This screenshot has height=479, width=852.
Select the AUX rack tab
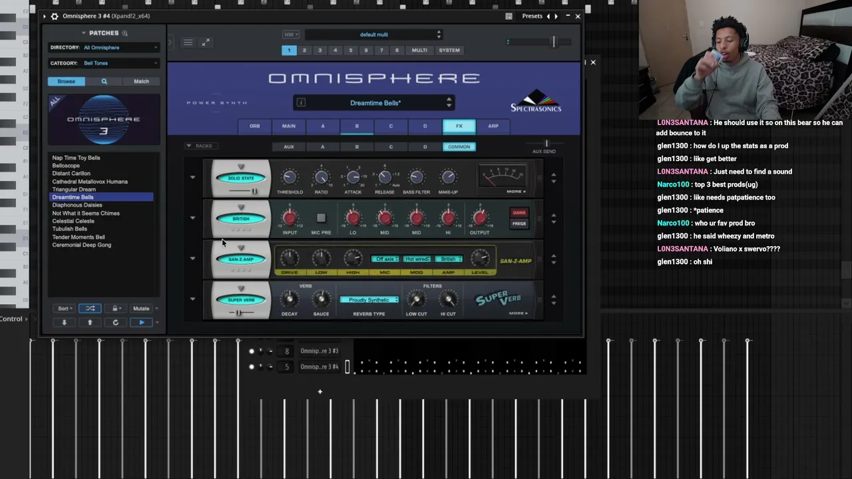coord(289,146)
